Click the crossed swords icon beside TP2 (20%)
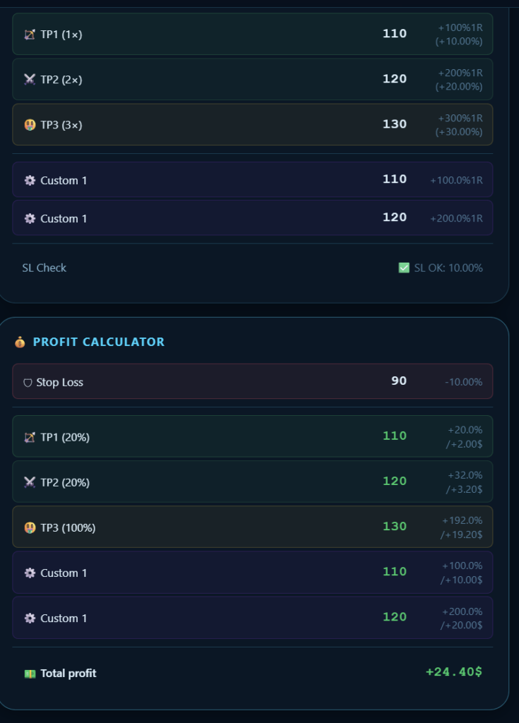 pyautogui.click(x=30, y=482)
